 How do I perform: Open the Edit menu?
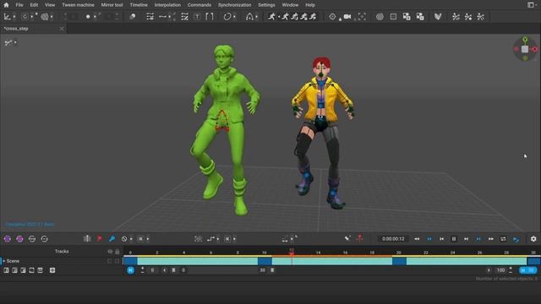point(34,5)
